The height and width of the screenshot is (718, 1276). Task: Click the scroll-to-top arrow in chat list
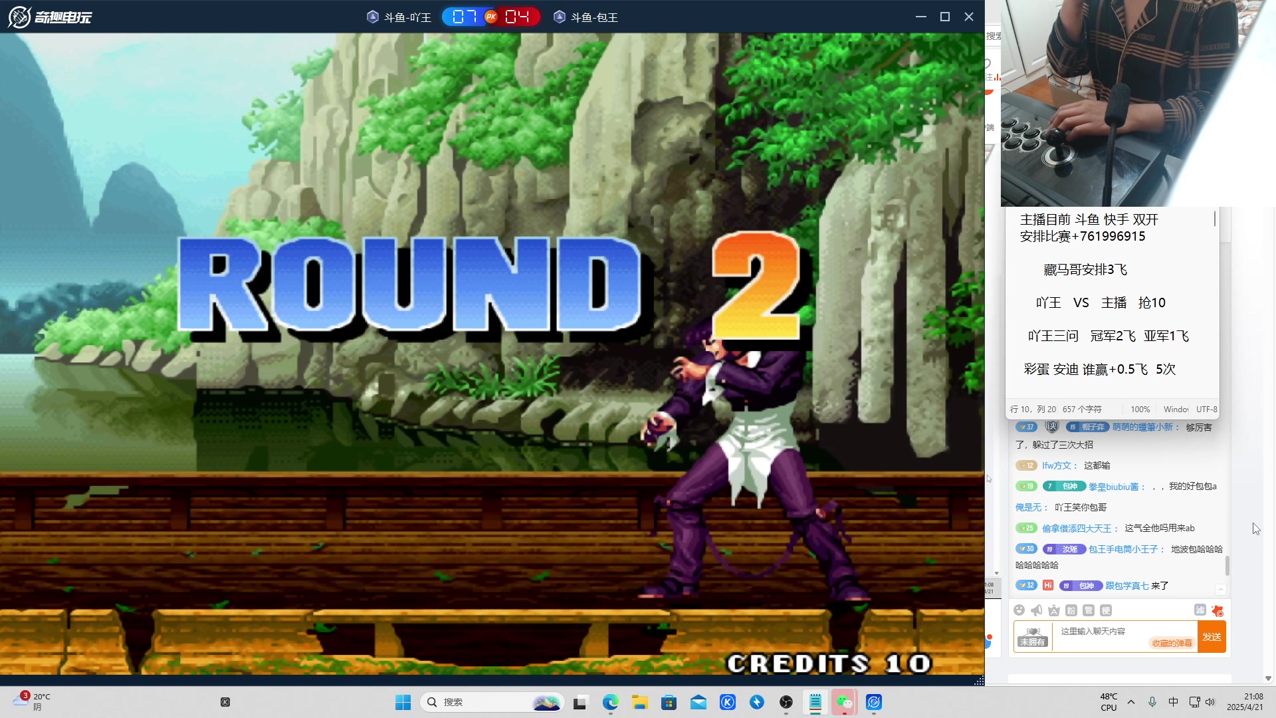1221,589
